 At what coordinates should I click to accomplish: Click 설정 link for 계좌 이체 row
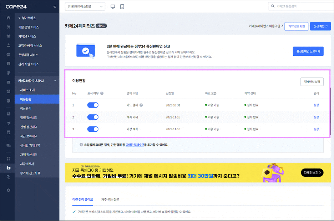[x=316, y=117]
